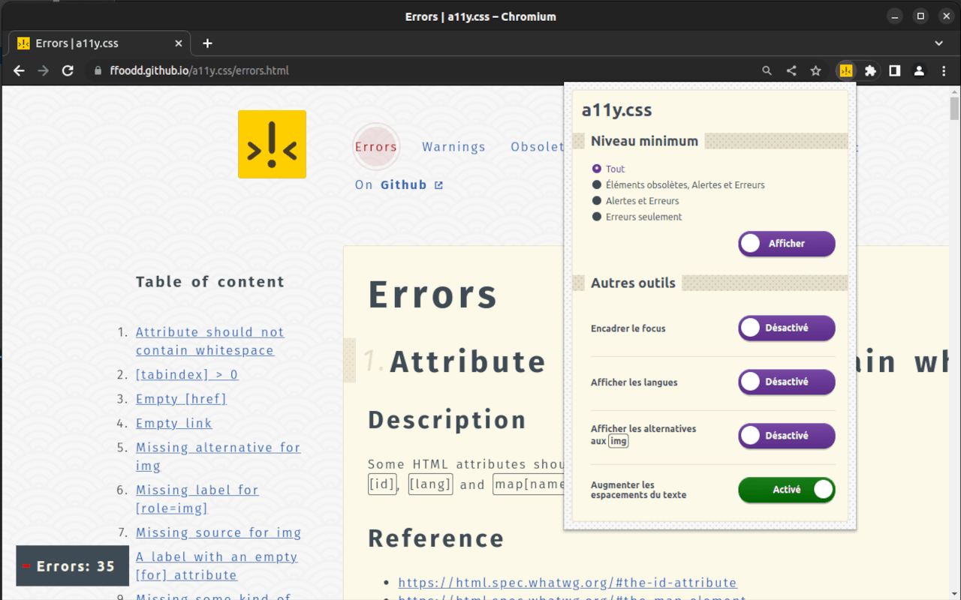Open the Chromium three-dot menu
Viewport: 961px width, 600px height.
tap(944, 70)
